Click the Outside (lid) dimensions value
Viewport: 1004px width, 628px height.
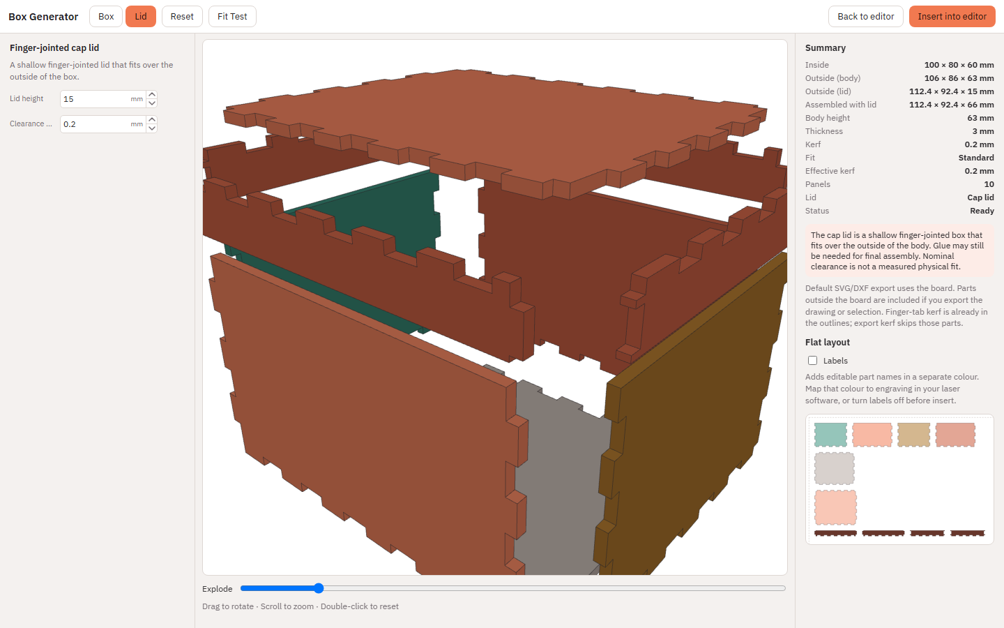click(952, 91)
